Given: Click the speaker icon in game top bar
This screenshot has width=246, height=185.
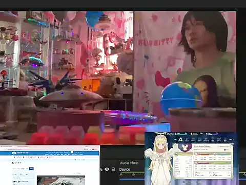Looking at the screenshot, I should (x=207, y=134).
